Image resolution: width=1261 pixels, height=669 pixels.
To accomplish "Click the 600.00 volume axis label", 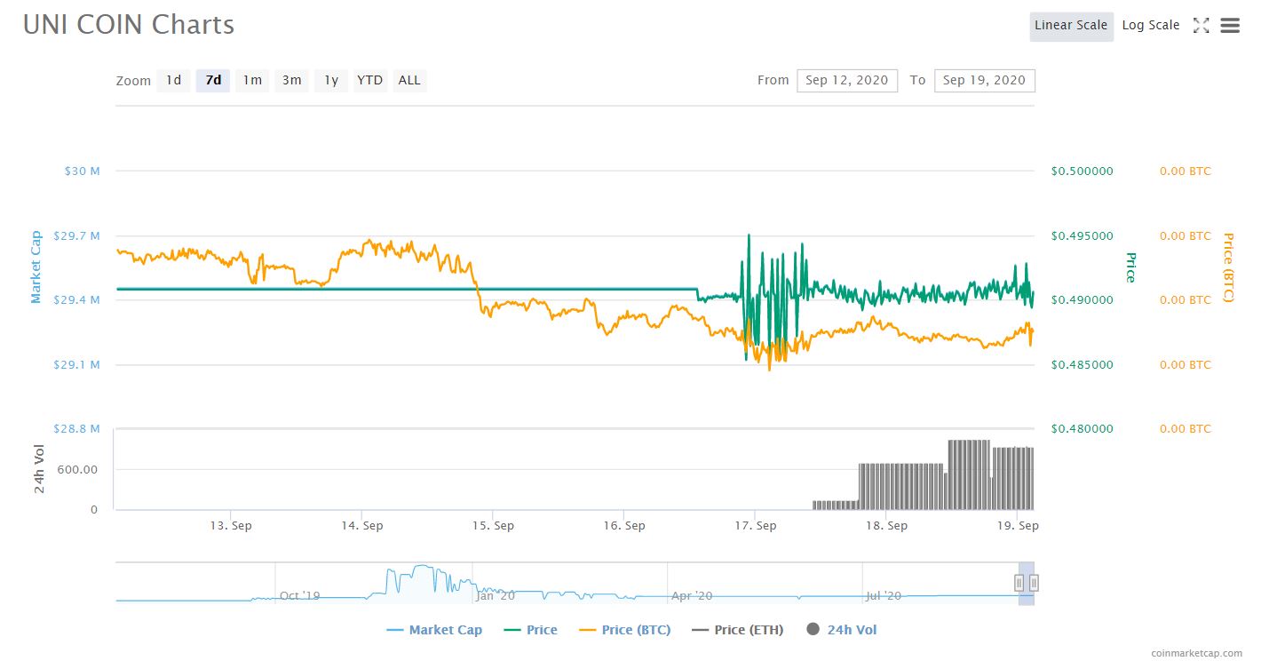I will click(78, 470).
